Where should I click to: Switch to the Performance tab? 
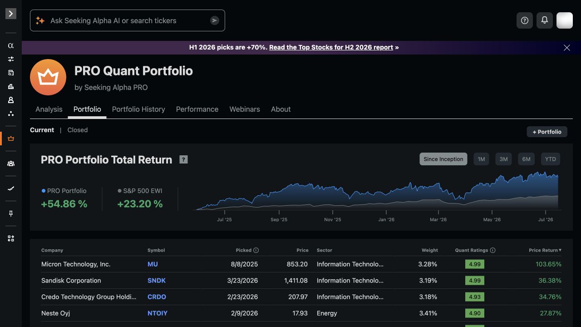tap(197, 109)
